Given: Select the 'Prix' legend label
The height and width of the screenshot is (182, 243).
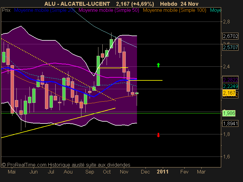Looking at the screenshot, I should coord(6,10).
